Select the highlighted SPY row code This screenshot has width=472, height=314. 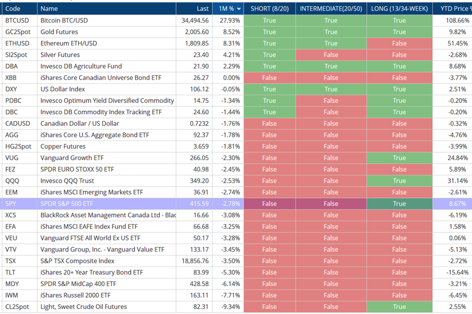[11, 204]
